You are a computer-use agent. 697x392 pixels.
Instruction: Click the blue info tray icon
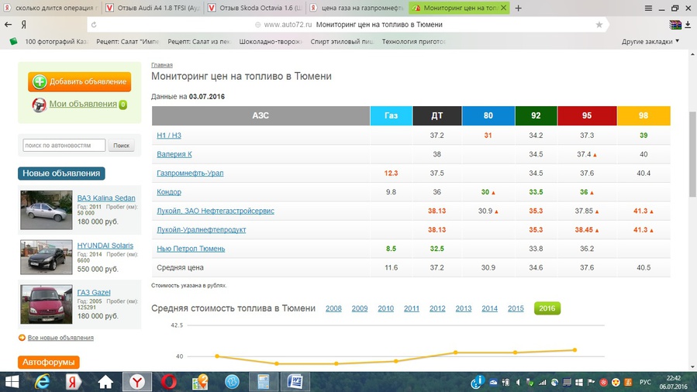pos(478,382)
